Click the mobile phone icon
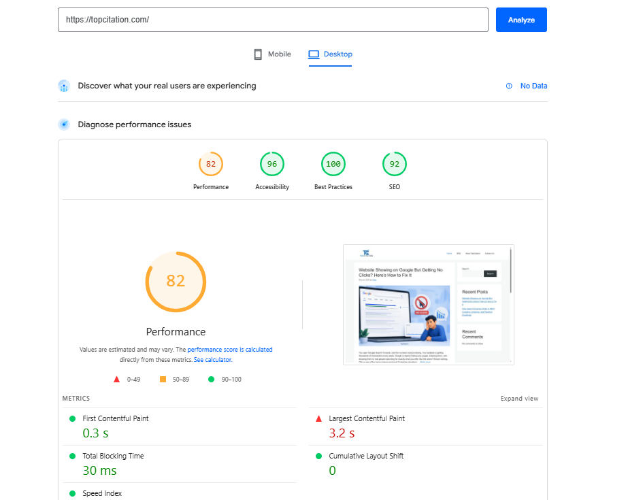Image resolution: width=643 pixels, height=500 pixels. [258, 54]
